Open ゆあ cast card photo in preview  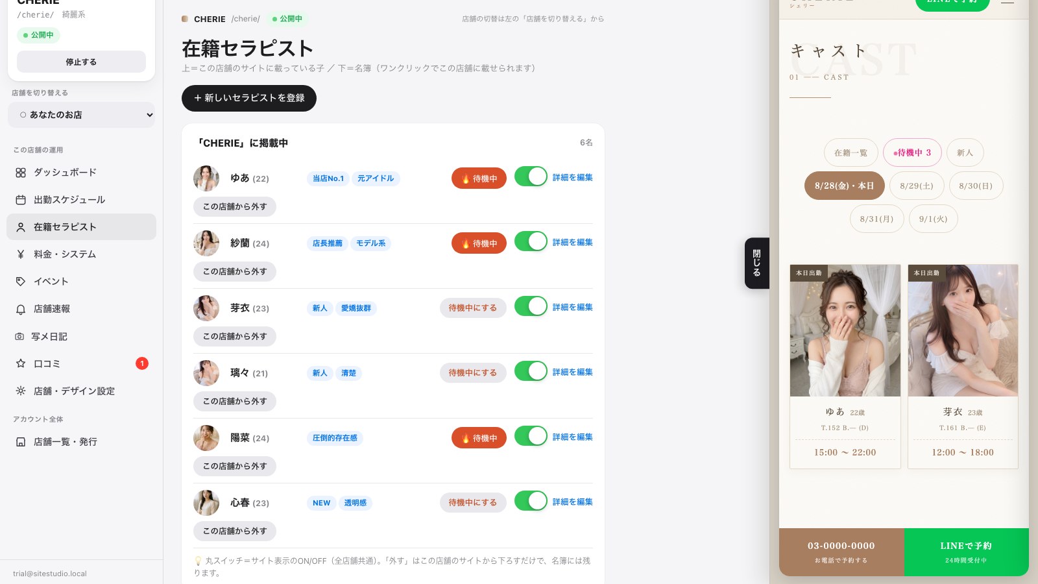click(845, 330)
